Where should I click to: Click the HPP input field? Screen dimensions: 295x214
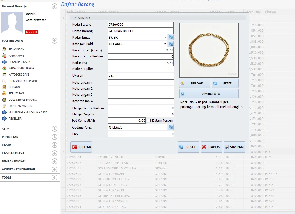tap(141, 134)
